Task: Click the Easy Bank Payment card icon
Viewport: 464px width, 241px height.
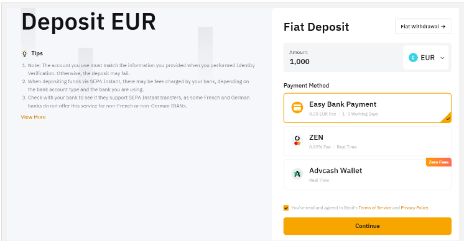Action: point(297,107)
